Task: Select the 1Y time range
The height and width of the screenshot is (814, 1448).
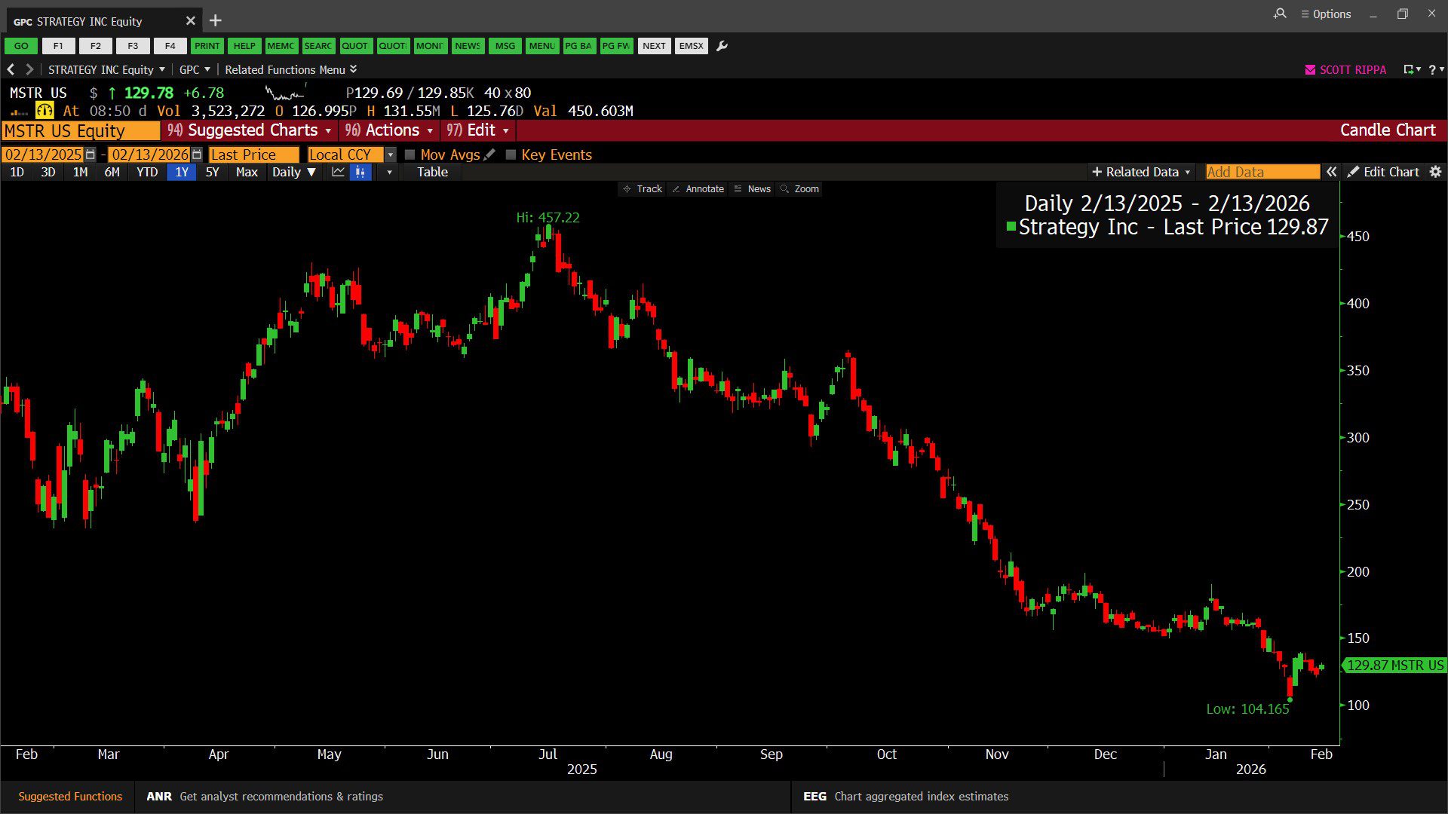Action: tap(182, 172)
